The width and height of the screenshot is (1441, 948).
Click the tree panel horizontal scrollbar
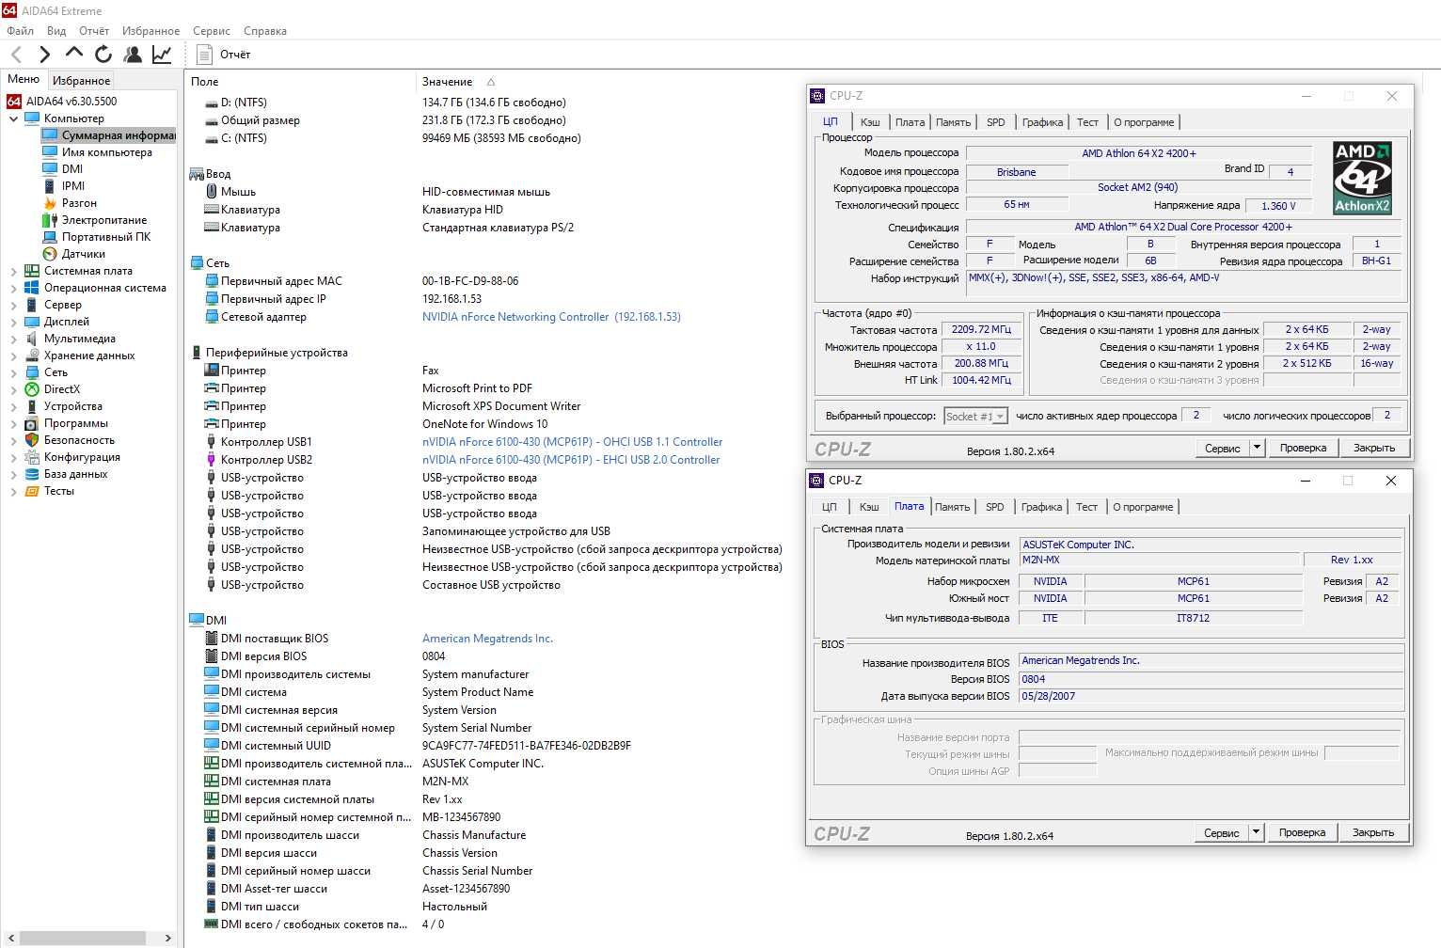click(x=83, y=938)
